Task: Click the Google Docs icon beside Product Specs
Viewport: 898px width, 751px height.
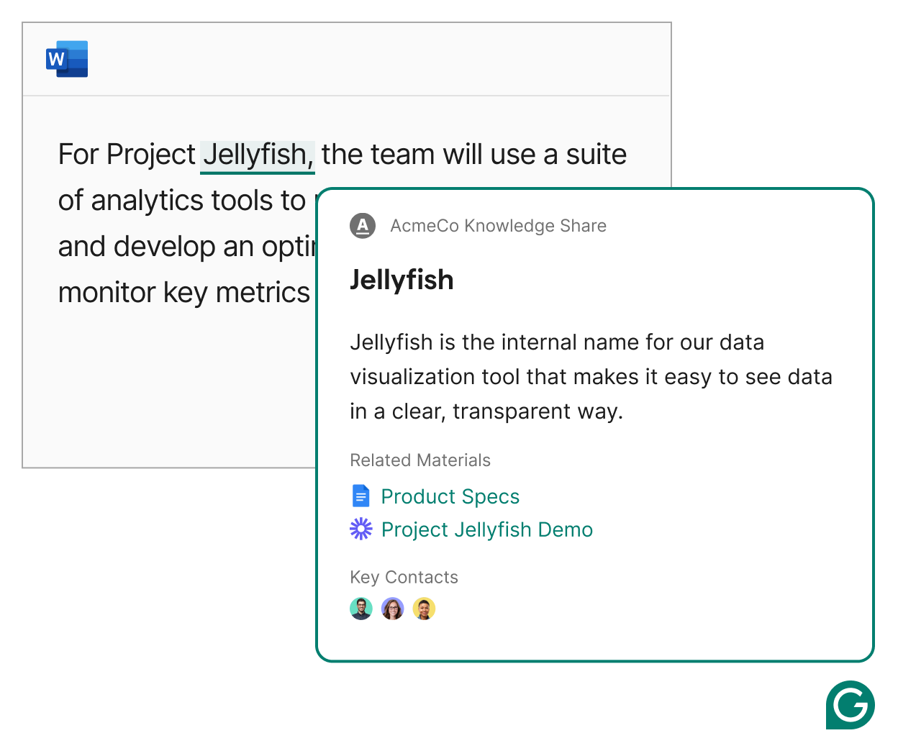Action: coord(361,496)
